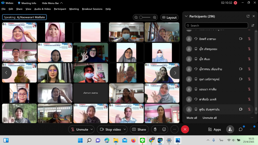Expand video options arrow beside Stop video

(x=124, y=130)
